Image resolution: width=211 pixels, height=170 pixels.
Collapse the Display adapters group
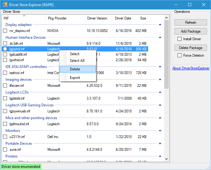pyautogui.click(x=160, y=25)
